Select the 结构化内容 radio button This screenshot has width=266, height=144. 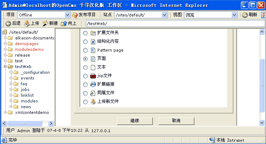tap(85, 42)
